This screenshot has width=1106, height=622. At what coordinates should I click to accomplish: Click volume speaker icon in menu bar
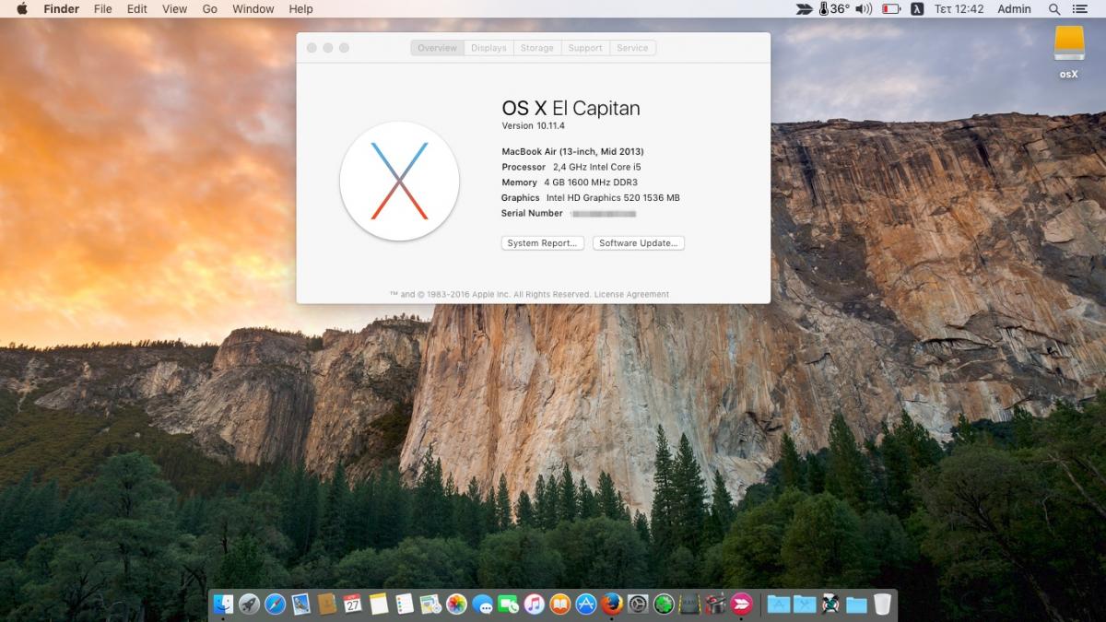tap(864, 9)
